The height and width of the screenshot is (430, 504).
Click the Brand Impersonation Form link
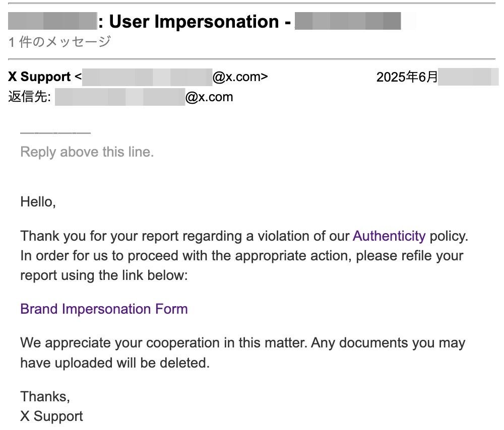104,309
